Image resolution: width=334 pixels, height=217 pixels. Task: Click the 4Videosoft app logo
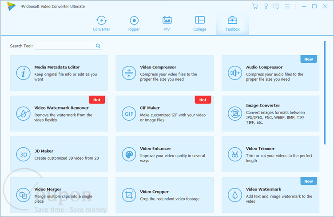[11, 6]
